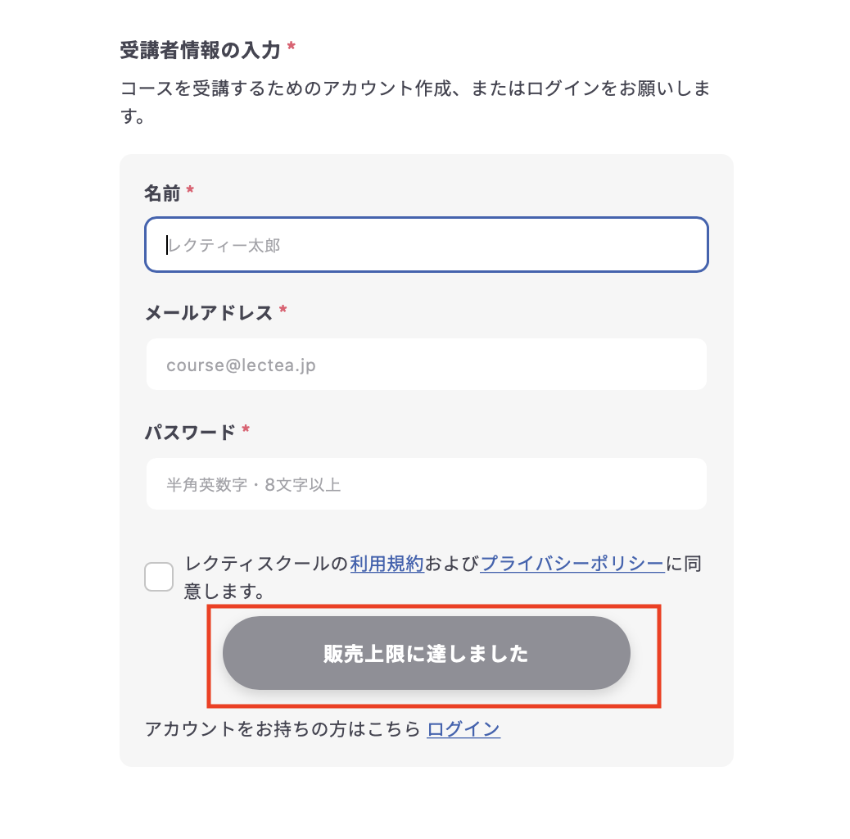The image size is (850, 839).
Task: Click the 名前 name input field
Action: point(426,244)
